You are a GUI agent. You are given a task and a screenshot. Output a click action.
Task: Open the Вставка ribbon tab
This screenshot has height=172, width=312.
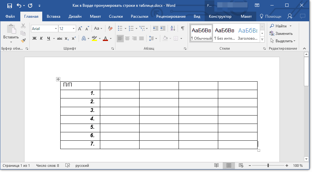tap(54, 16)
